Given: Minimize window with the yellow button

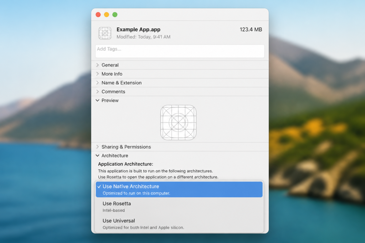Looking at the screenshot, I should pyautogui.click(x=106, y=15).
